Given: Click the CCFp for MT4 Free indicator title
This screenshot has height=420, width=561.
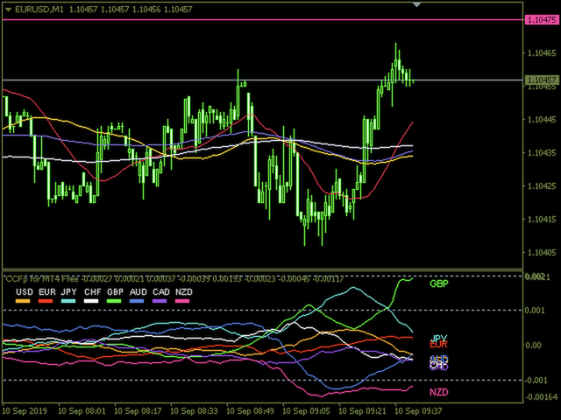Looking at the screenshot, I should (44, 279).
